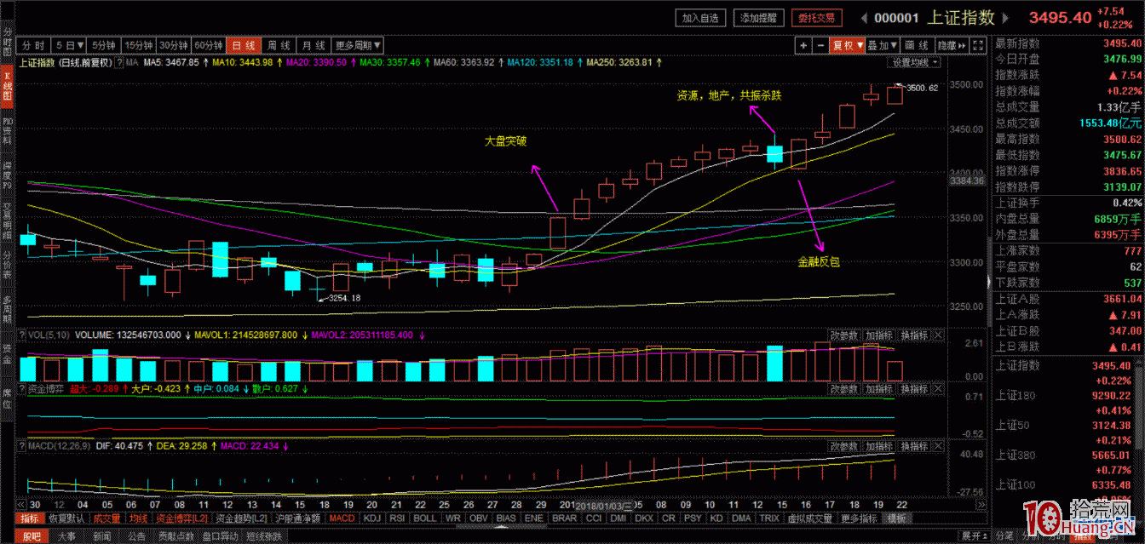Select the 60分钟 period tab
The width and height of the screenshot is (1145, 544).
pyautogui.click(x=209, y=45)
